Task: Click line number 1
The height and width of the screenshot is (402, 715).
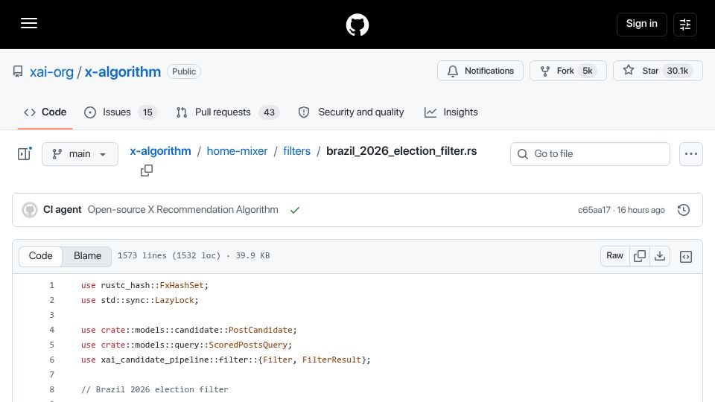Action: point(51,285)
